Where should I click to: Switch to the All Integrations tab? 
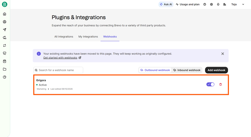[64, 37]
